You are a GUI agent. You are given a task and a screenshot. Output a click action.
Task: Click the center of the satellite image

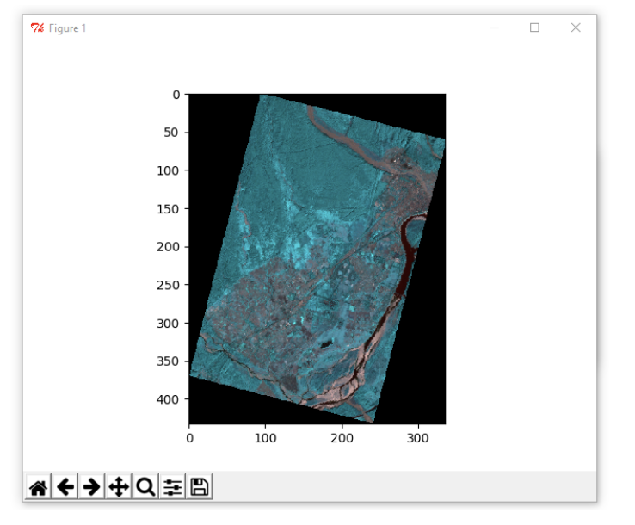coord(317,258)
